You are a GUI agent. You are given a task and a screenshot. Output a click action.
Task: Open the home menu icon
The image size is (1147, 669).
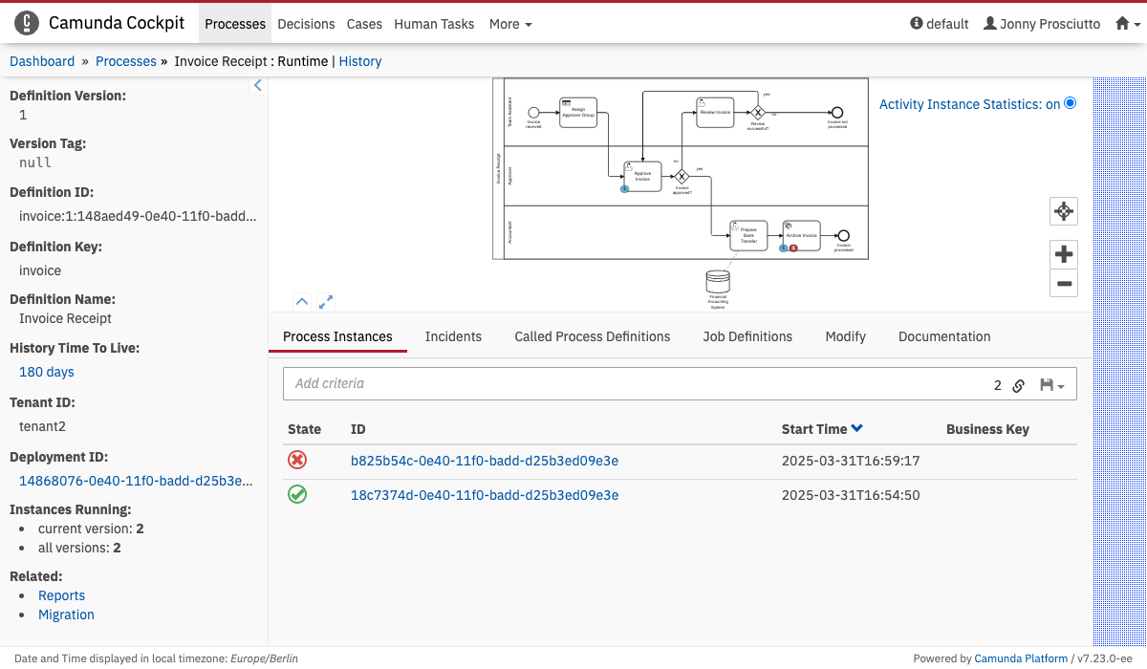tap(1128, 24)
